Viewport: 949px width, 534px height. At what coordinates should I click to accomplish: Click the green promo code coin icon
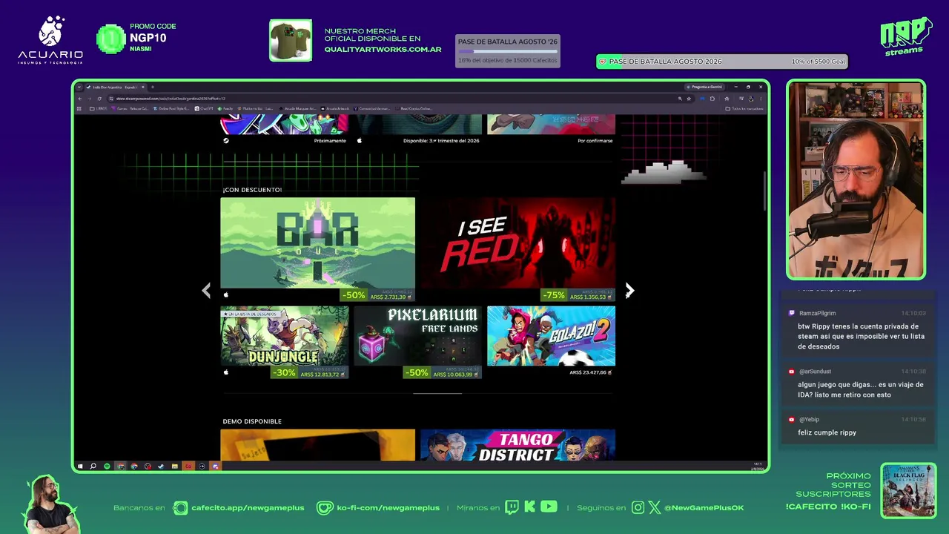[111, 39]
